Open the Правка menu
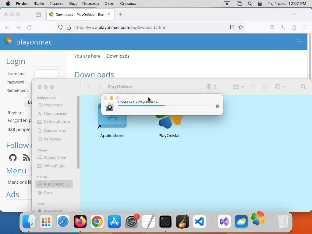 coord(56,4)
